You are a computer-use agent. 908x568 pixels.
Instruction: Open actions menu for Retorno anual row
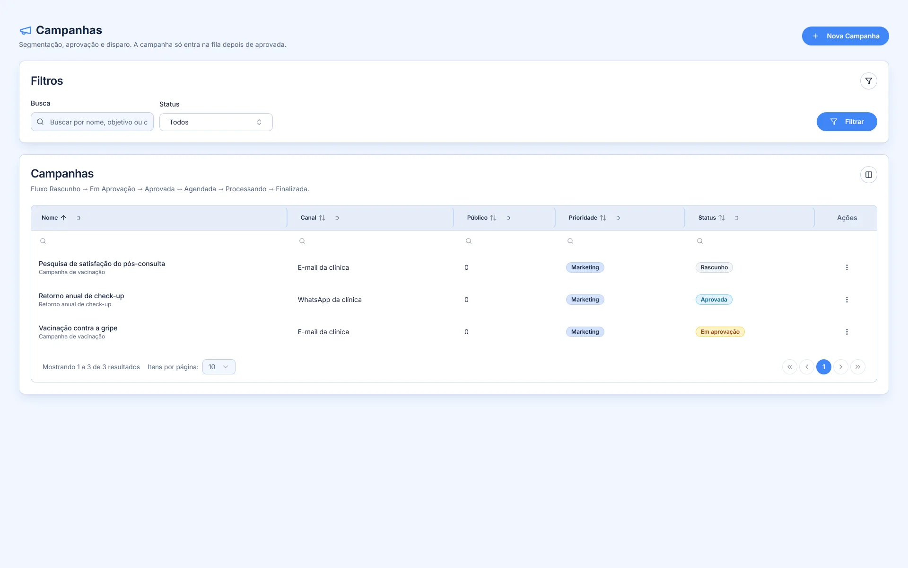847,300
